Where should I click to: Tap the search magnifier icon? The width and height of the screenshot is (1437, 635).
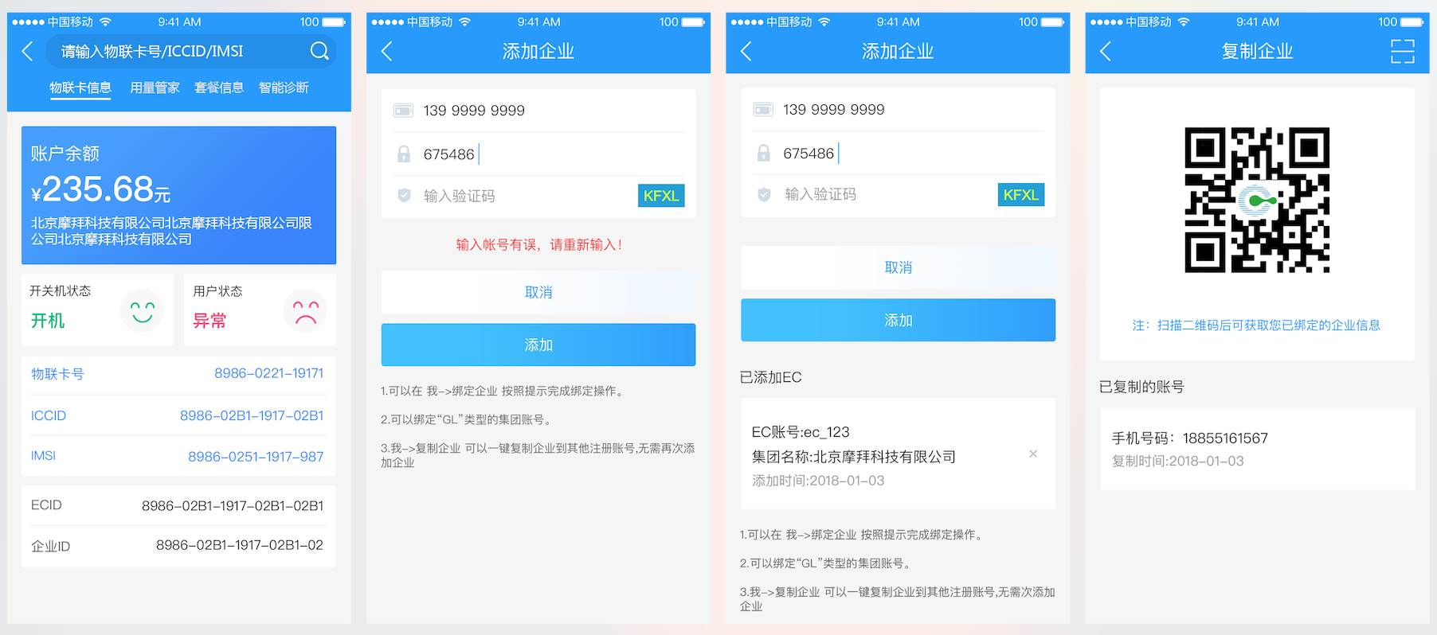pos(319,51)
